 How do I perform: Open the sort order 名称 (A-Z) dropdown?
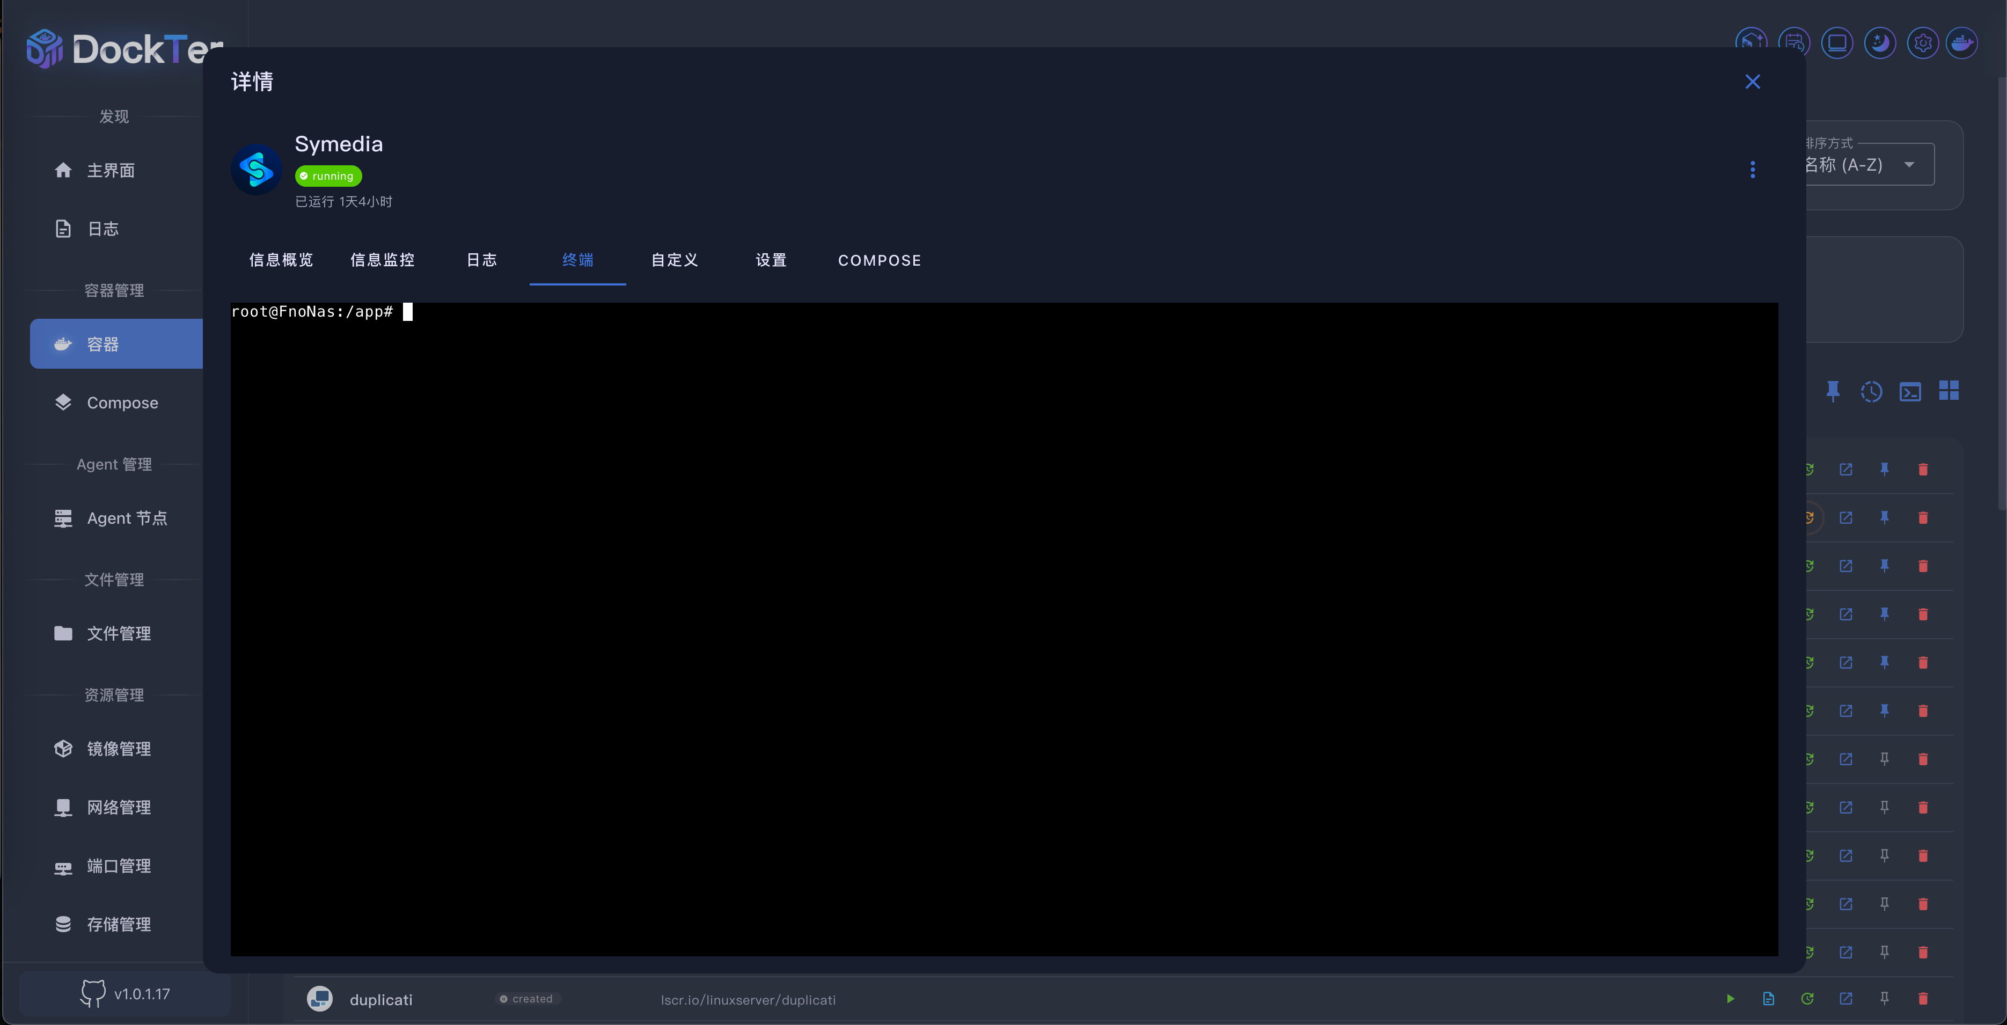coord(1870,164)
